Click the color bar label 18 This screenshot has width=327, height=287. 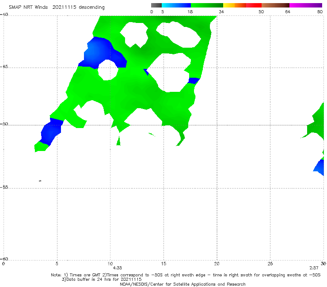pos(190,11)
